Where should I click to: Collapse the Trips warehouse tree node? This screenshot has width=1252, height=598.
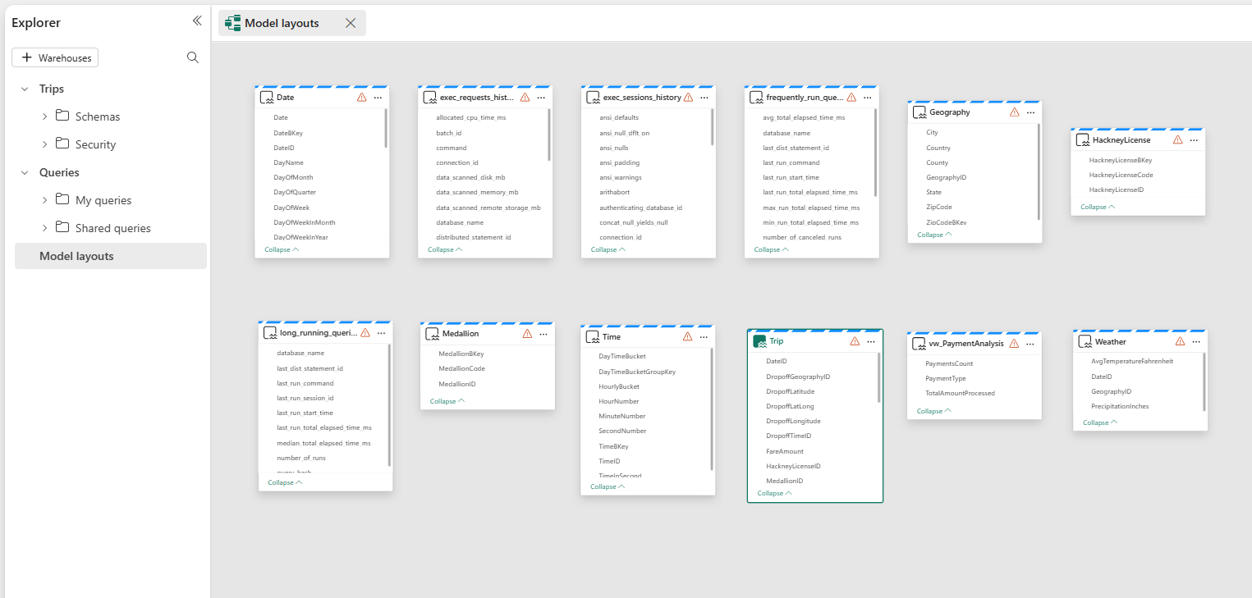coord(25,89)
